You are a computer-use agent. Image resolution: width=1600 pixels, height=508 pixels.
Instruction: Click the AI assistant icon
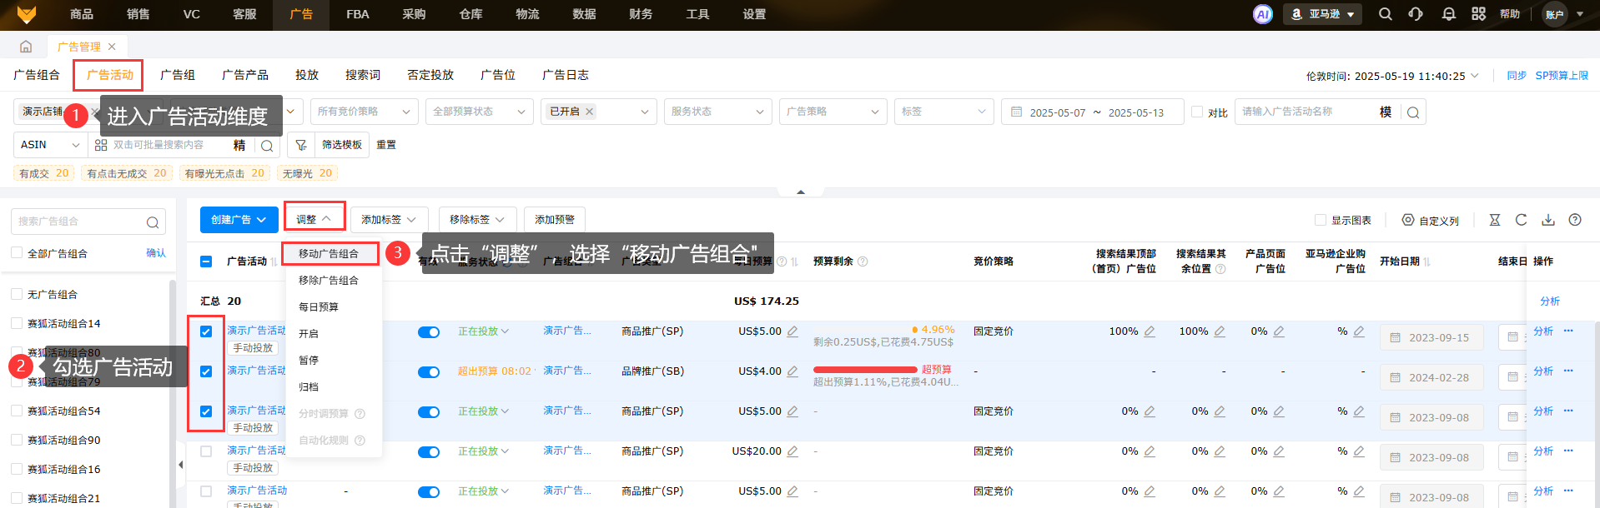(x=1262, y=14)
